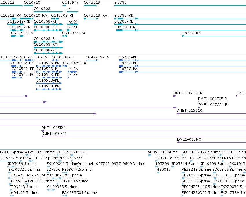Select clone DME1-005B22.R label

188,93
